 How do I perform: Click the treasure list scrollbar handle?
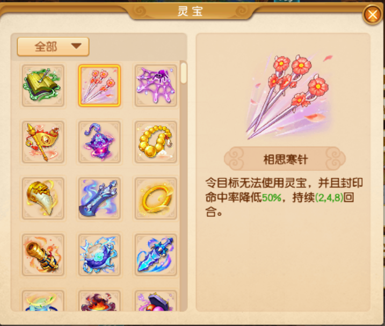pos(183,73)
